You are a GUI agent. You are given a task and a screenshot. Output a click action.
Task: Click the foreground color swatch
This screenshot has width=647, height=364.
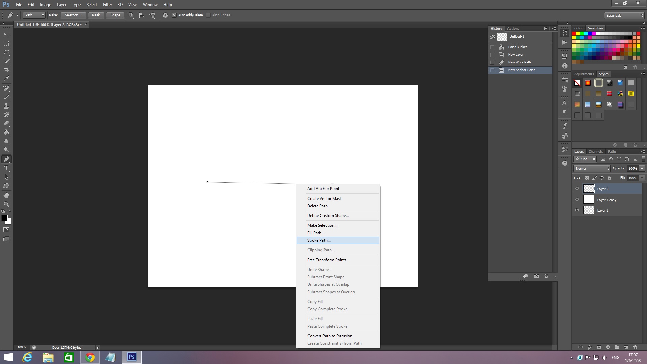click(5, 218)
